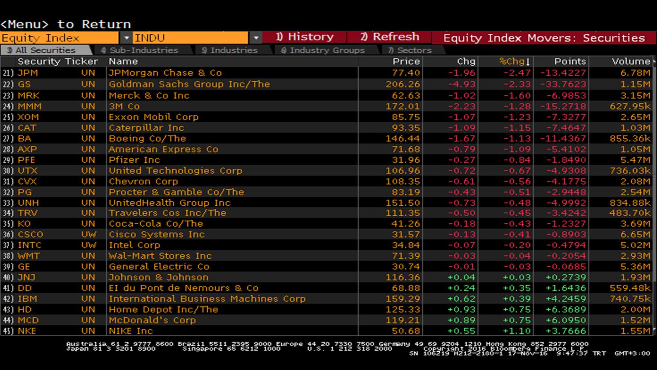
Task: Click the Chg column header
Action: [466, 62]
